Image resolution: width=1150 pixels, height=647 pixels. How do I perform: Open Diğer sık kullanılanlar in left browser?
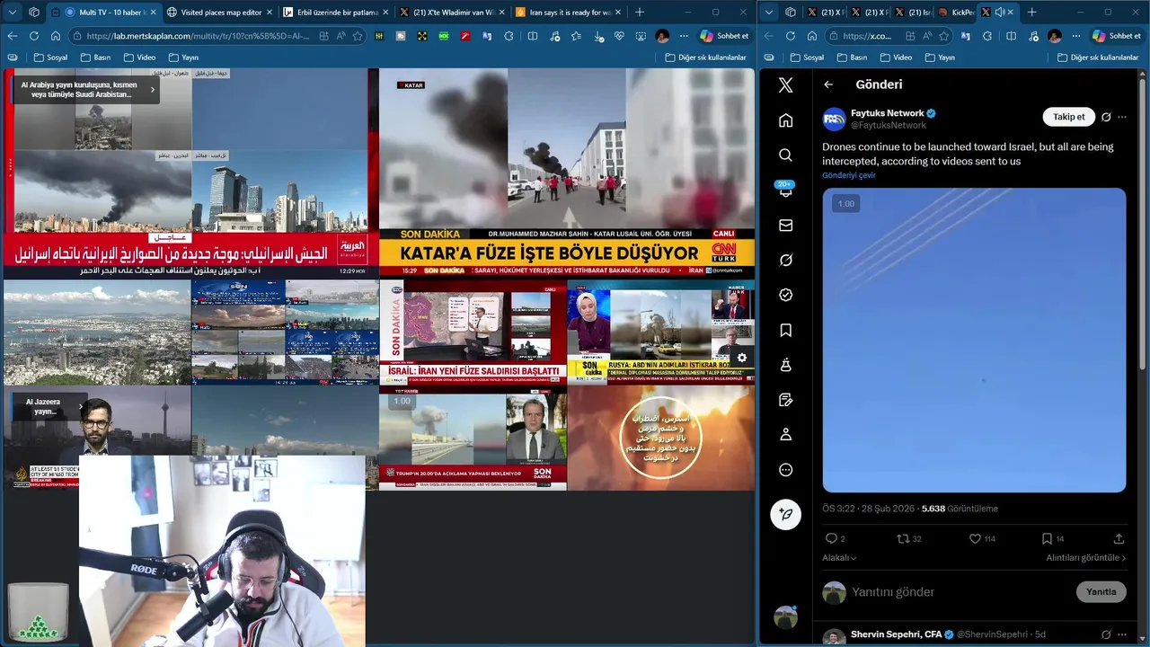coord(705,58)
